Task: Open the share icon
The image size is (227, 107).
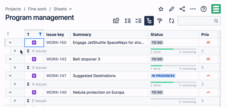Action: point(182,9)
